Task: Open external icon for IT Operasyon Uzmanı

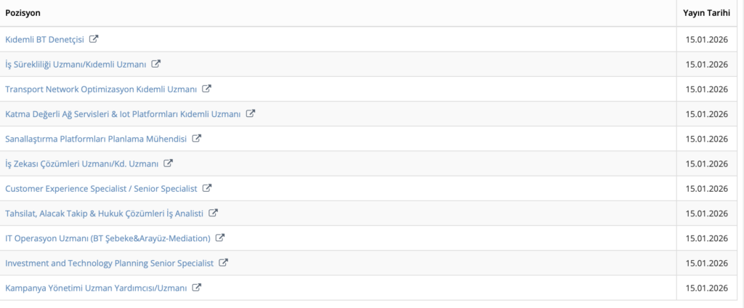Action: [x=220, y=238]
